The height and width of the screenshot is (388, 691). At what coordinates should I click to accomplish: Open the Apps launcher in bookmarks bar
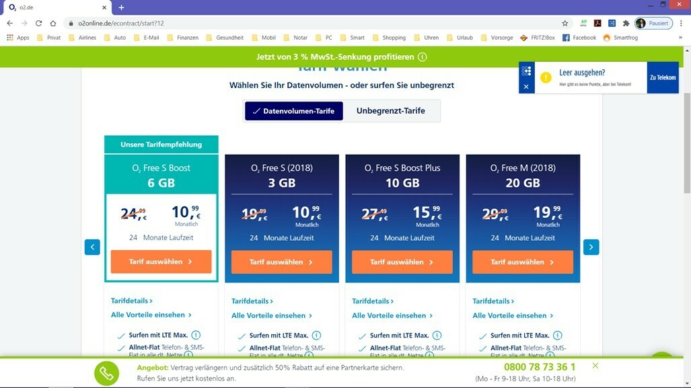(x=18, y=38)
